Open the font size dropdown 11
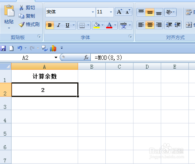The image size is (195, 164). (111, 12)
